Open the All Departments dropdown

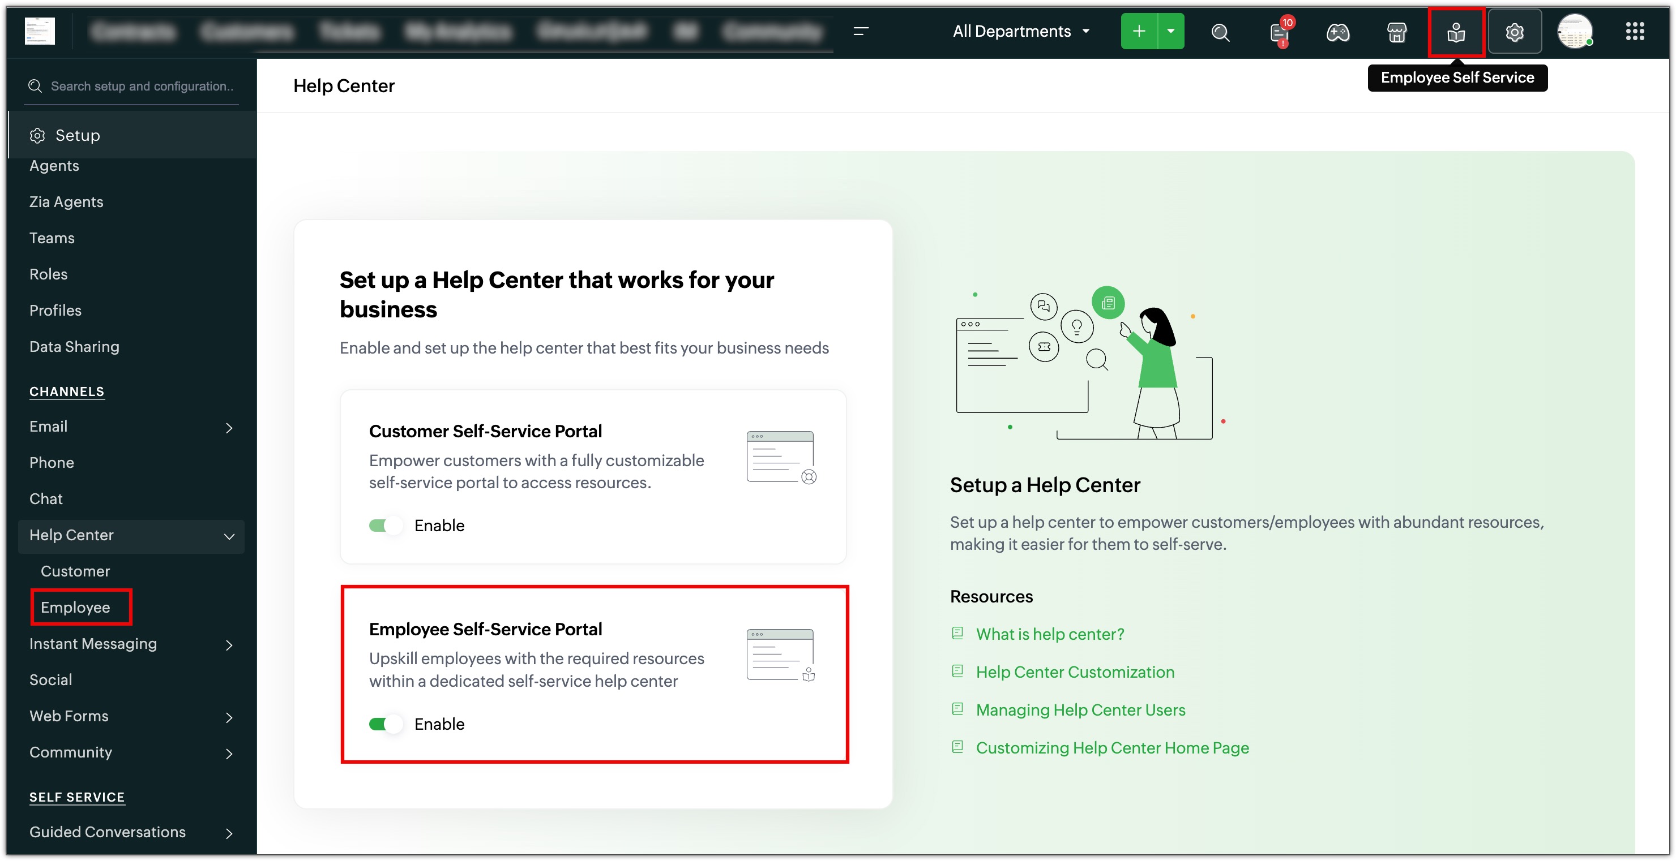point(1020,31)
